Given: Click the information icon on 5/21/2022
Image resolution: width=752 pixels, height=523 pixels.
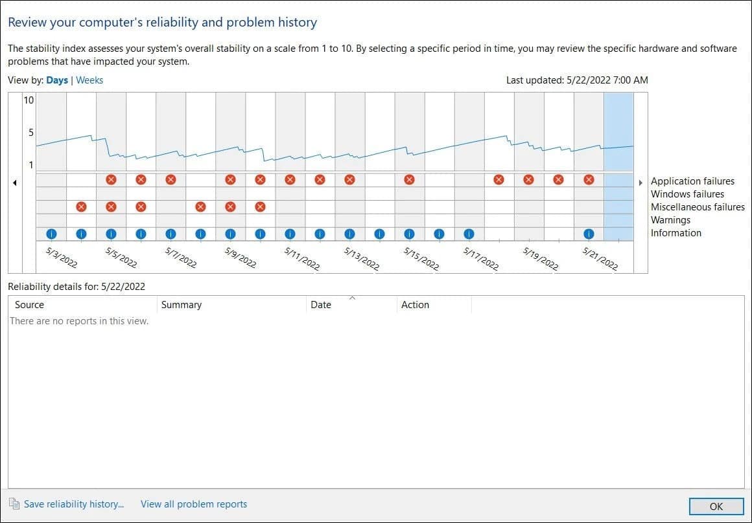Looking at the screenshot, I should [589, 234].
